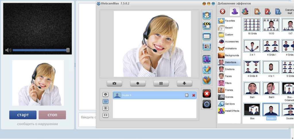The image size is (294, 139).
Task: Click the volume slider in video player
Action: click(x=40, y=50)
